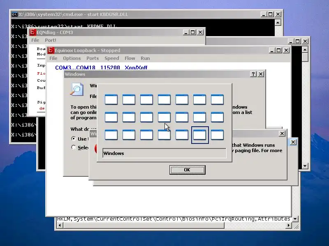The height and width of the screenshot is (246, 329).
Task: Open Ports menu in Equinox Loopback
Action: point(93,58)
